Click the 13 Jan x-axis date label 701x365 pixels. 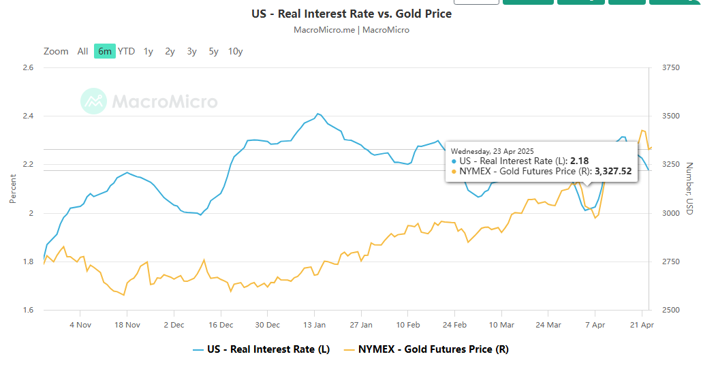pos(314,325)
